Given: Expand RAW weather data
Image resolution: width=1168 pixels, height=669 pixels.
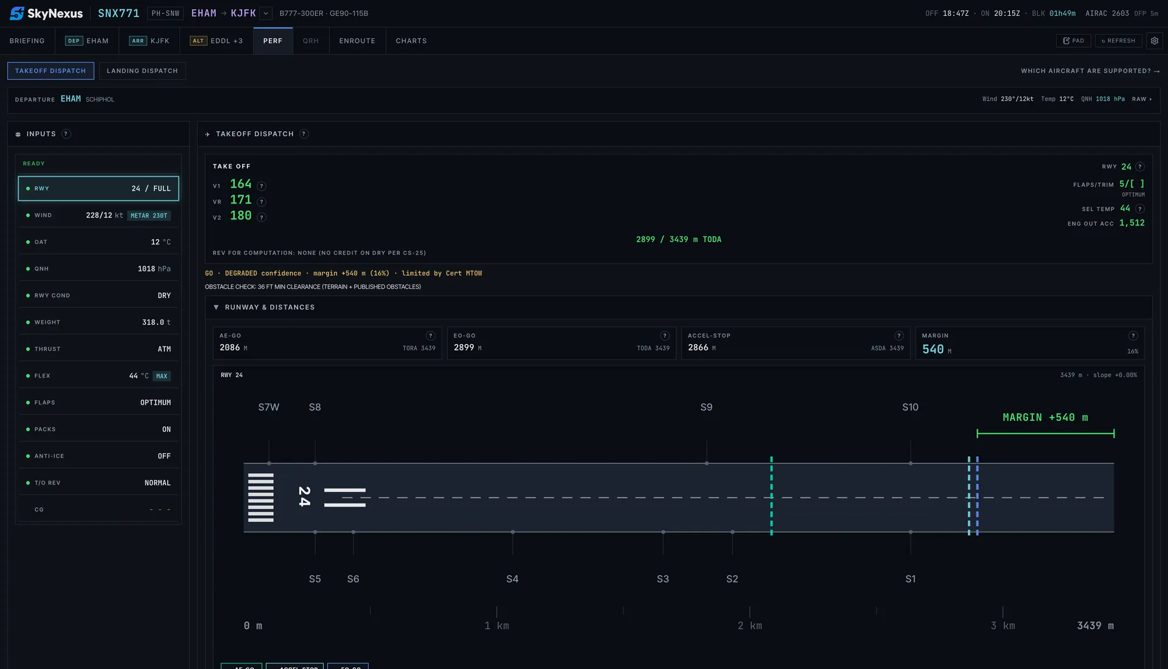Looking at the screenshot, I should (x=1142, y=99).
